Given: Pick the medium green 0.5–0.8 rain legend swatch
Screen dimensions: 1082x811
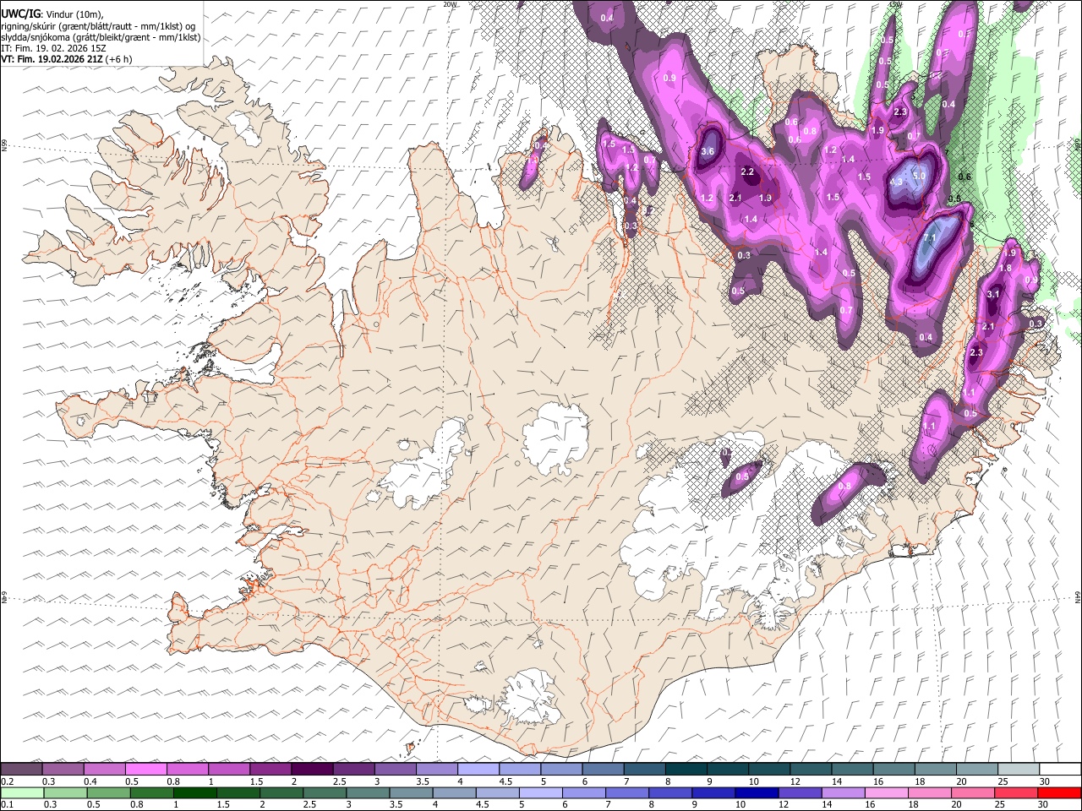Looking at the screenshot, I should 109,792.
